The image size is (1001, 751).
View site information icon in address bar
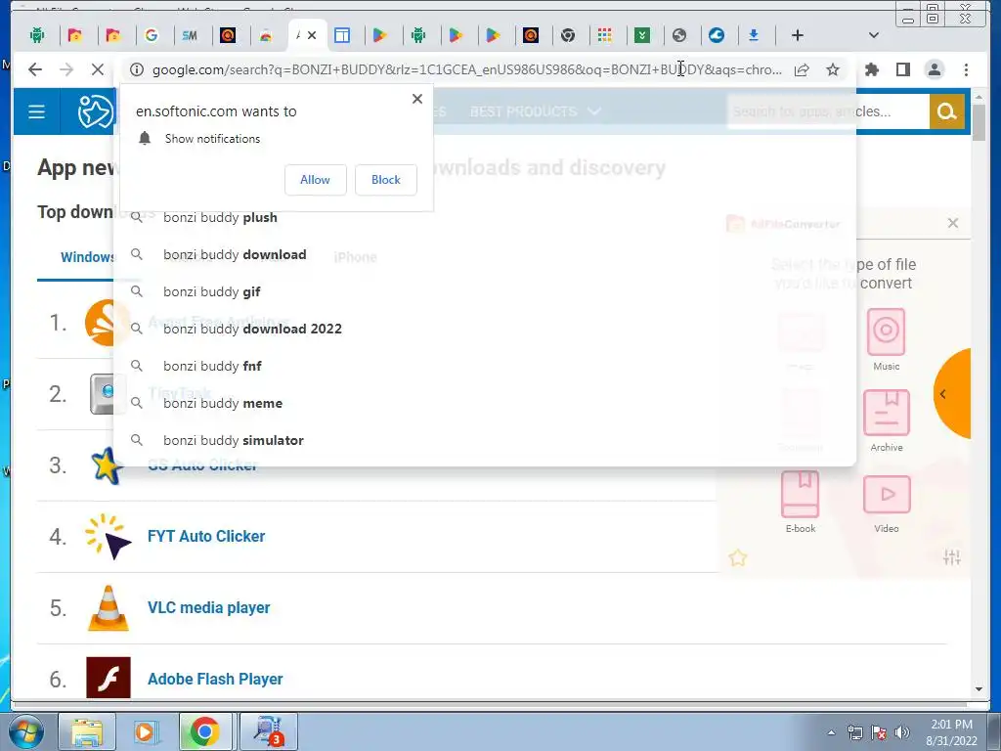pos(137,69)
